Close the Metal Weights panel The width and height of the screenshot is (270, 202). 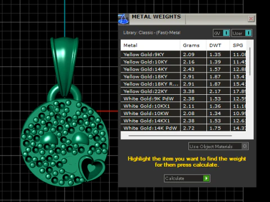251,19
